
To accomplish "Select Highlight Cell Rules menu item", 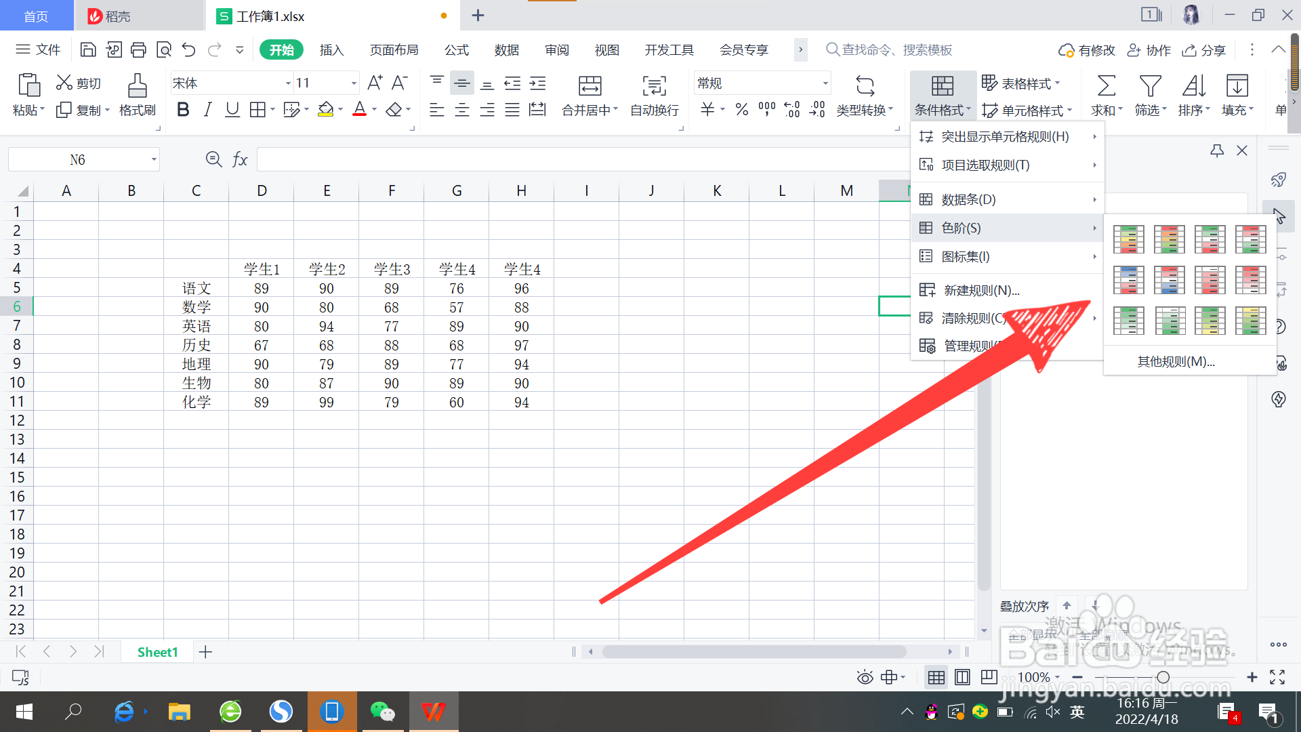I will click(1008, 137).
